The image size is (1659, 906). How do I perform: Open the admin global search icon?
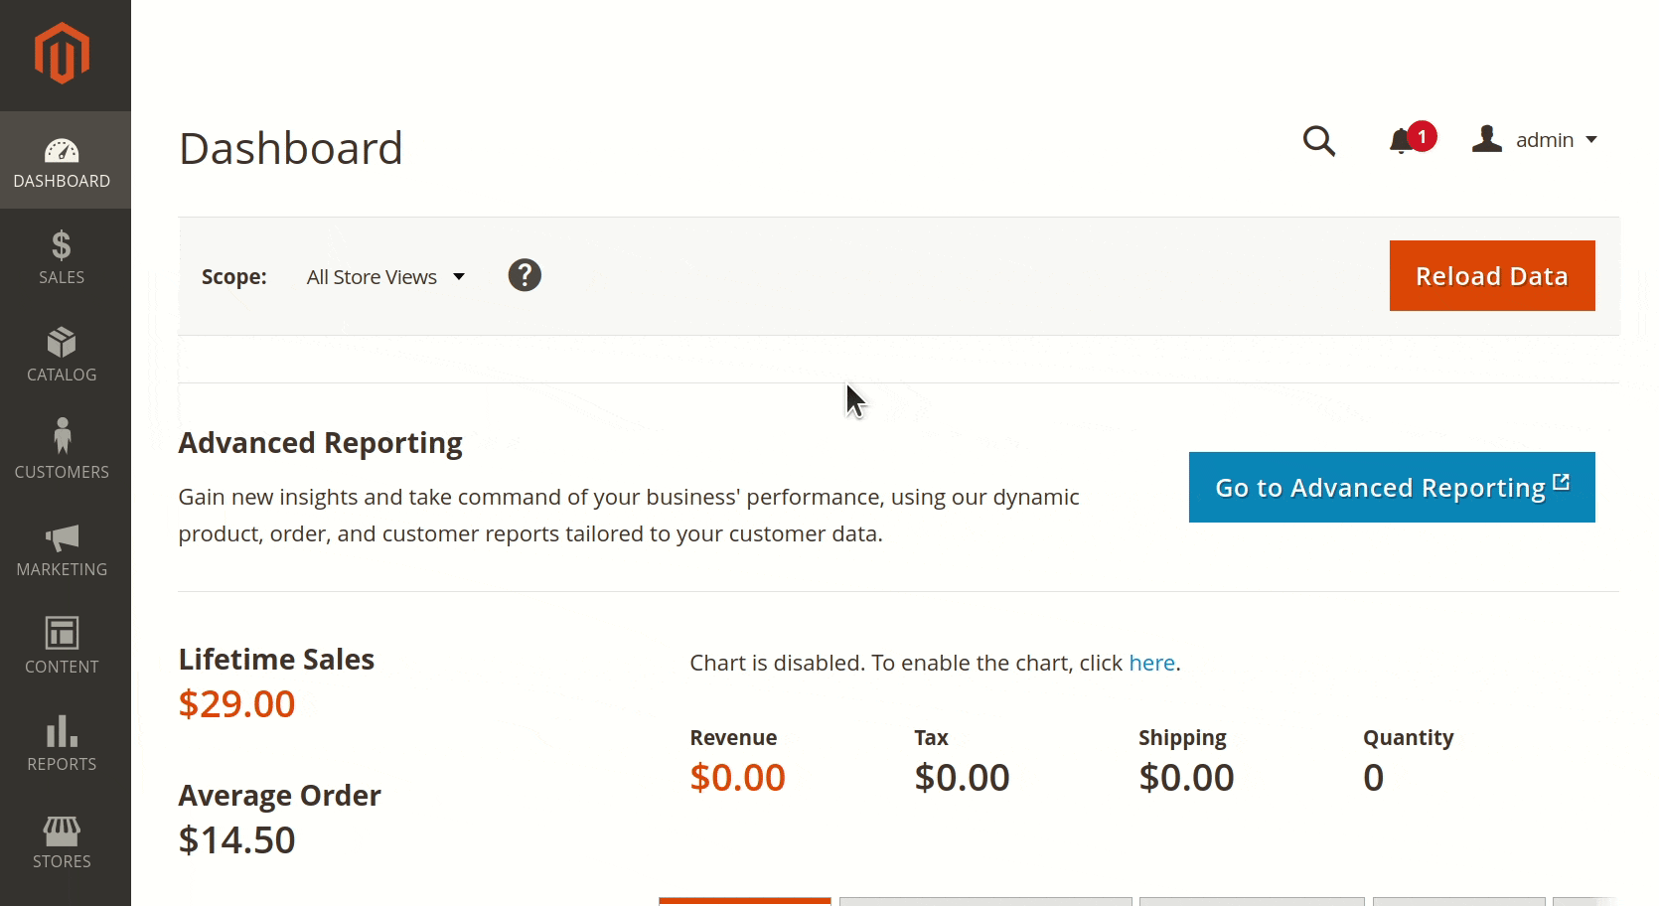click(1319, 141)
